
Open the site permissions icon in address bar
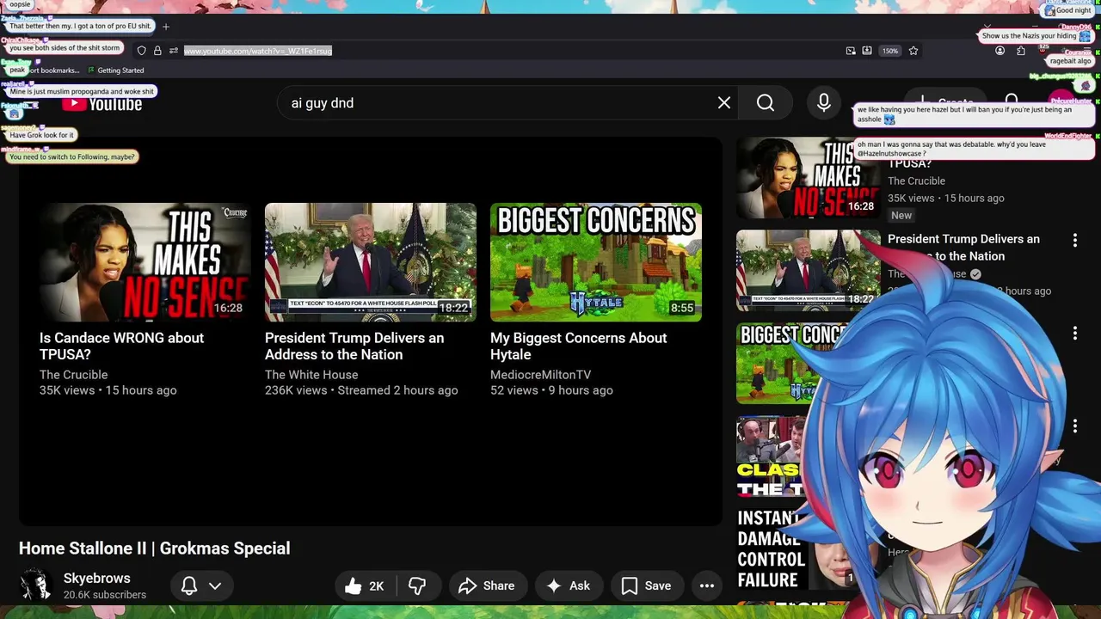(x=174, y=51)
